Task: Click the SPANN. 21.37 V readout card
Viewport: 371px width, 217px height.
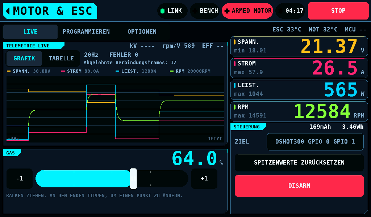Action: (x=299, y=46)
